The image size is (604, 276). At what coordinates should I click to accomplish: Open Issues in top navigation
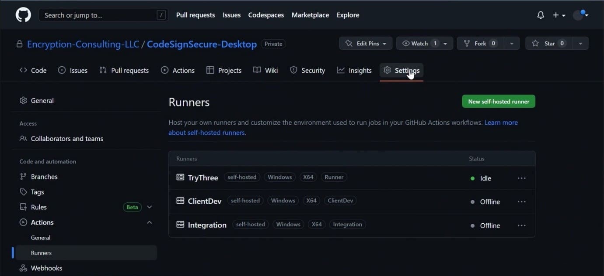(231, 15)
